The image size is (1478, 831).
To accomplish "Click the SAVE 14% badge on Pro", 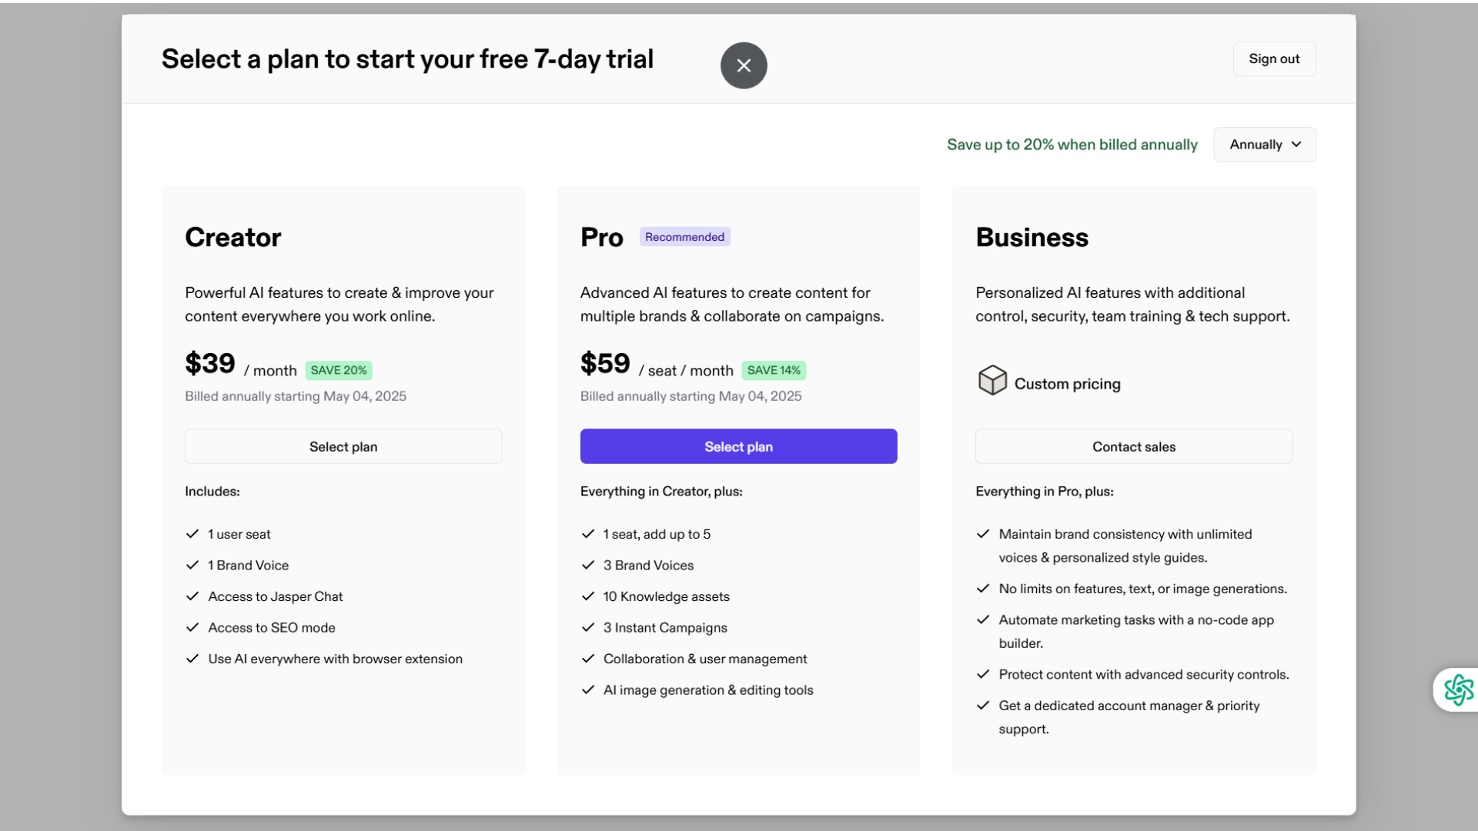I will [774, 370].
